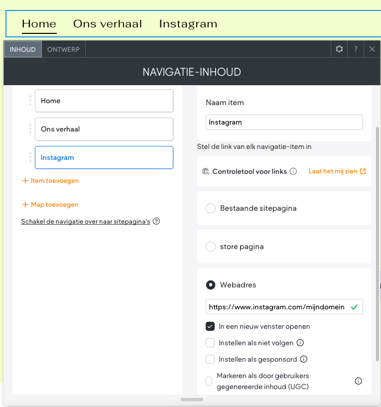The image size is (381, 407).
Task: Click the Naam item text field
Action: (x=284, y=122)
